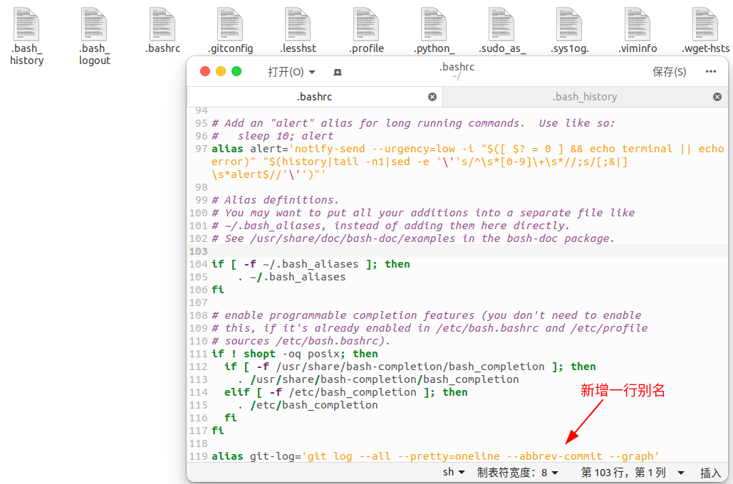Click line 113 '. /usr/share/bash-completion' text
The image size is (733, 484).
point(378,379)
